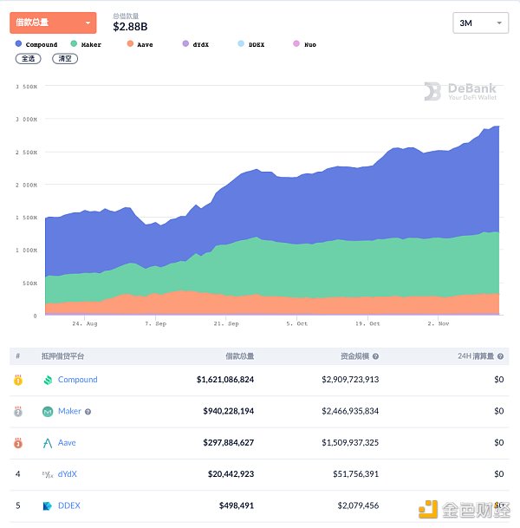Click help icon beside 资金规模 column header

pyautogui.click(x=375, y=356)
